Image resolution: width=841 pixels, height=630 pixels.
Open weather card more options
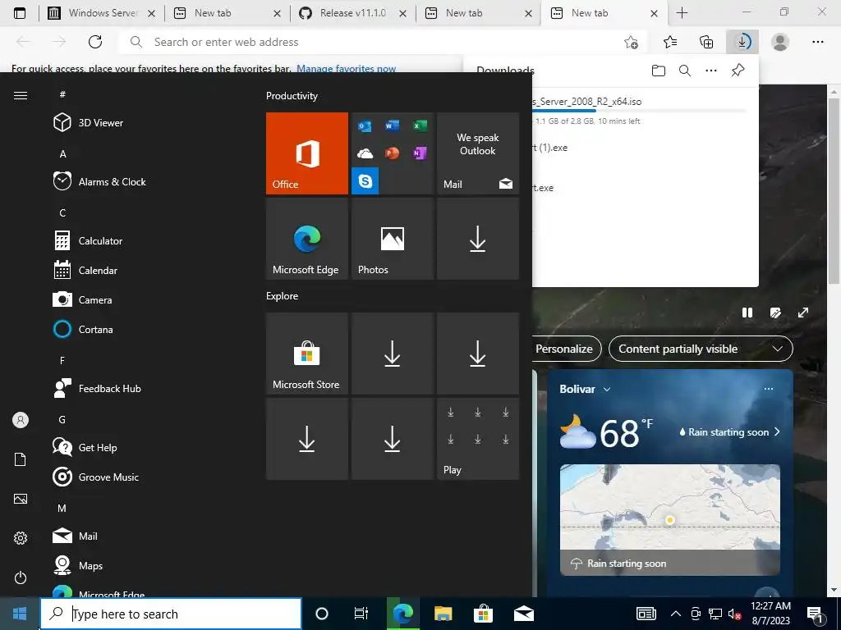pos(769,389)
